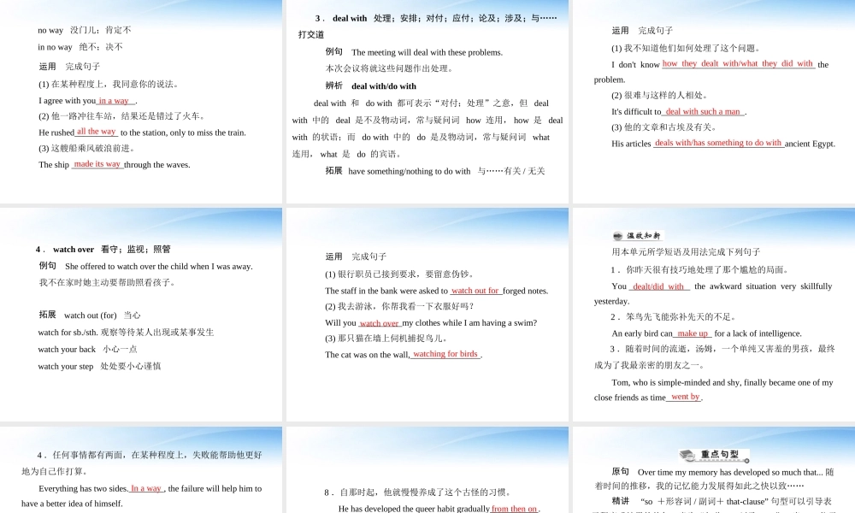The width and height of the screenshot is (855, 513).
Task: Click the red answer 'make up'
Action: tap(693, 333)
